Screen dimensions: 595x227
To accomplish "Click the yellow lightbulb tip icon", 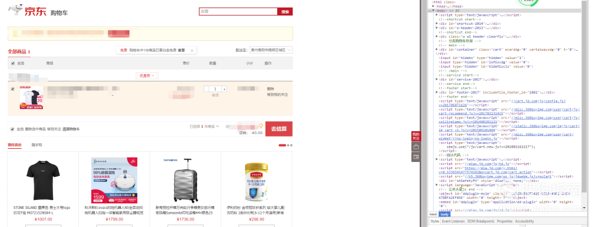I will (x=261, y=126).
